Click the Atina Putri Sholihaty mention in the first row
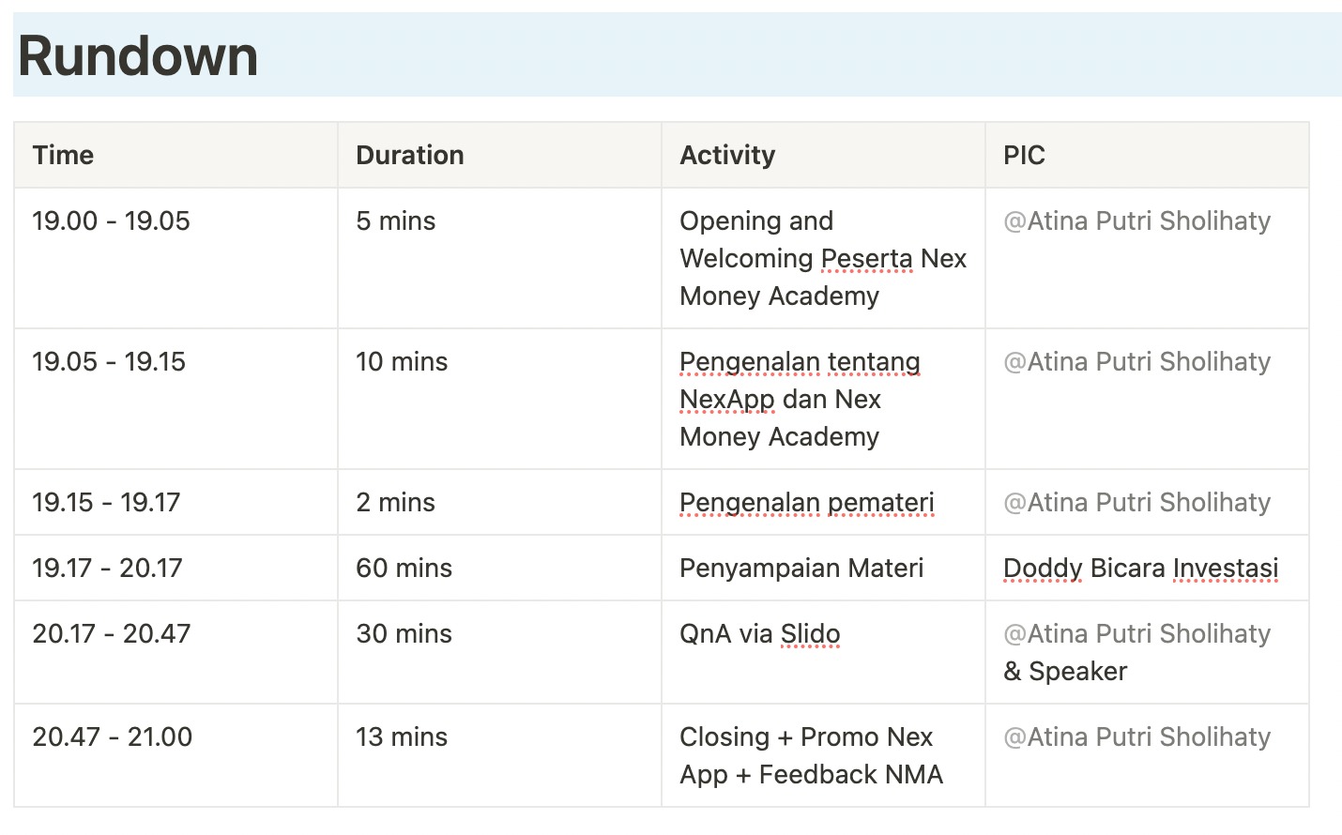The width and height of the screenshot is (1342, 835). click(1136, 221)
